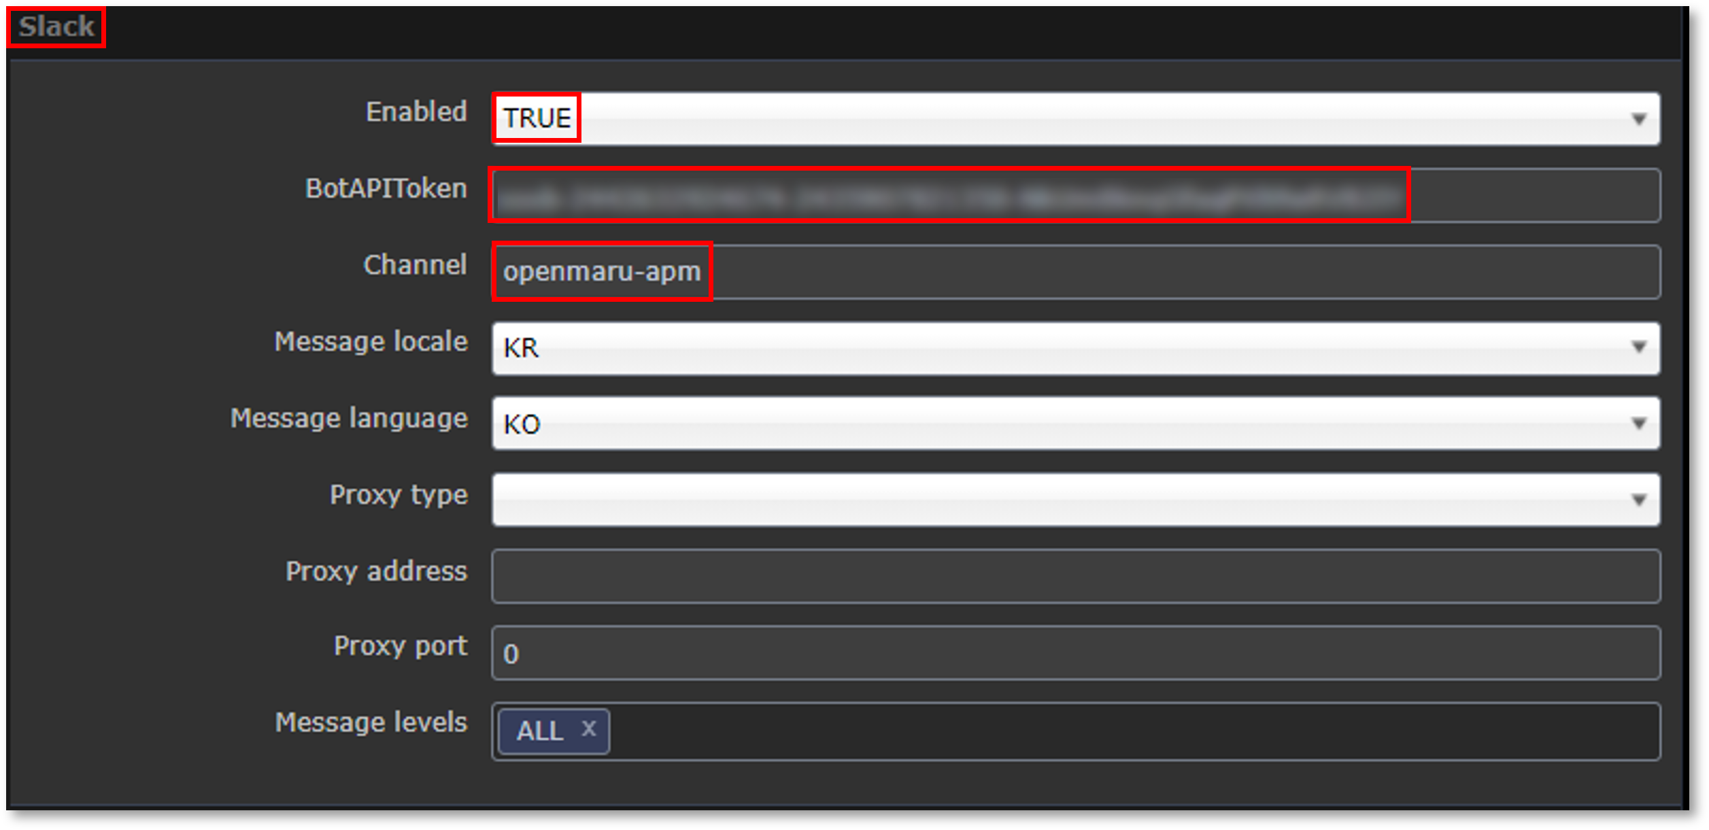
Task: Select the TRUE value in Enabled
Action: coord(537,118)
